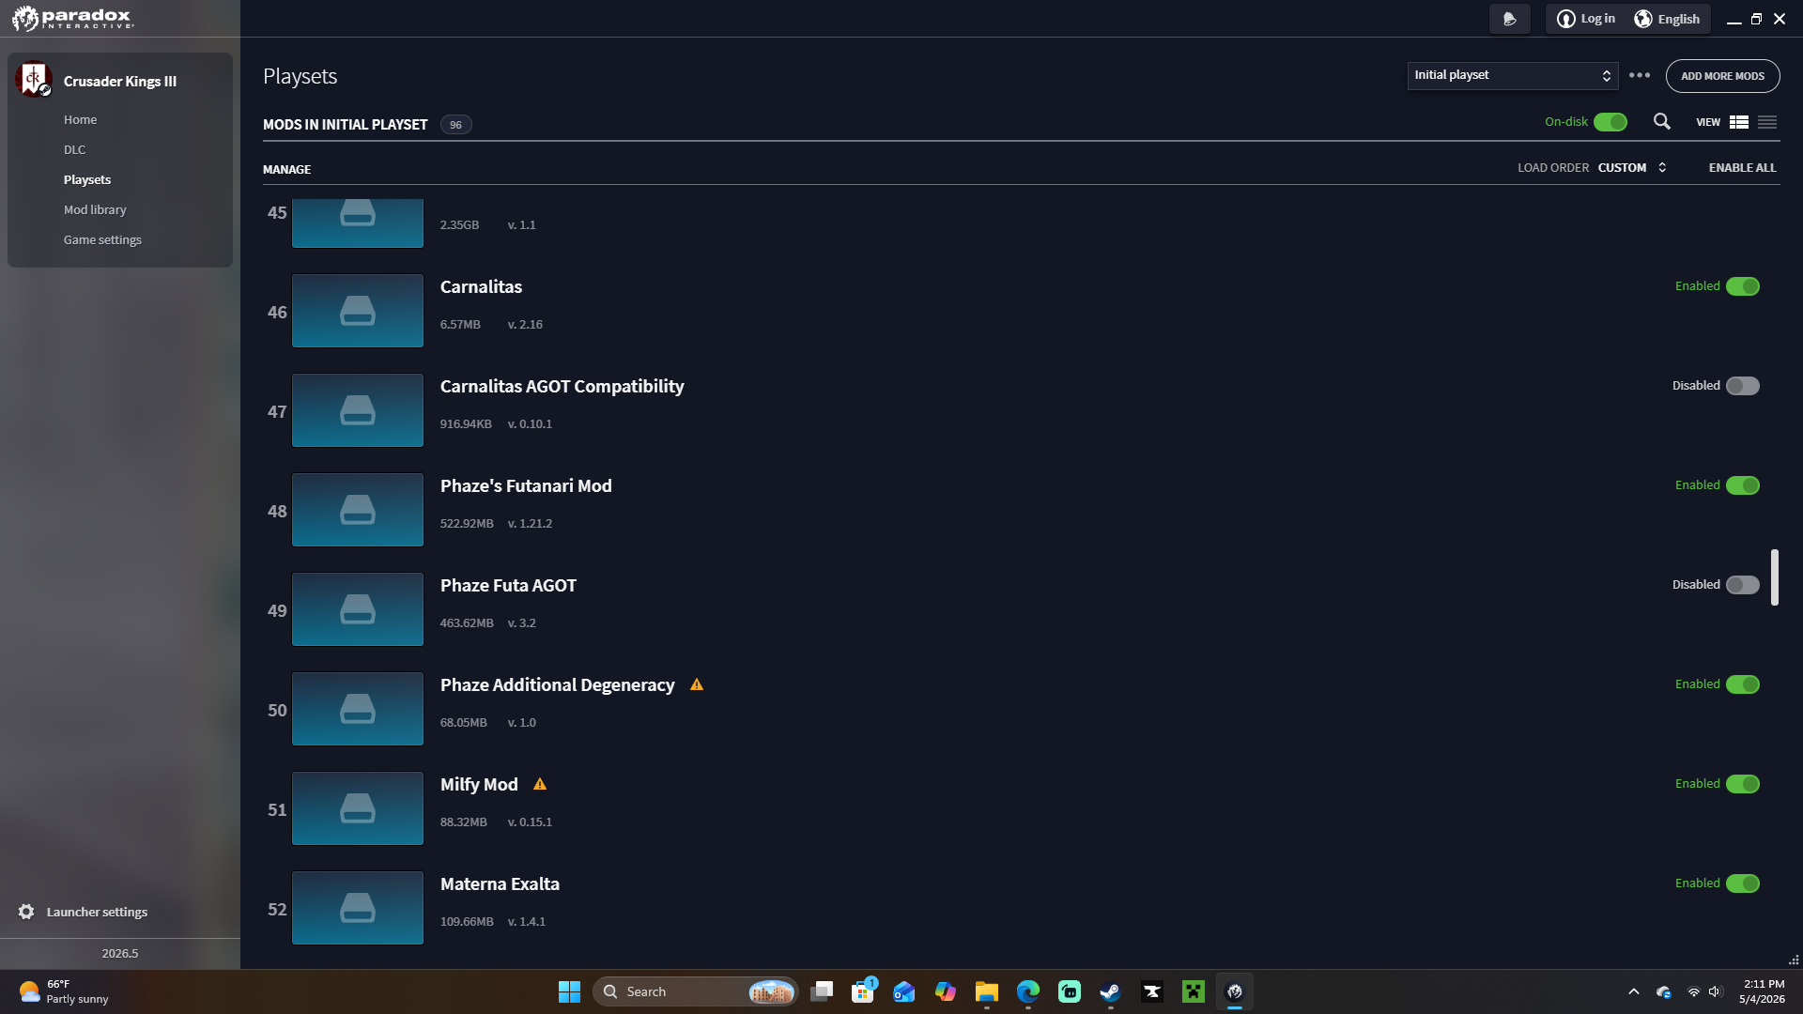Image resolution: width=1803 pixels, height=1014 pixels.
Task: Click the Log in button
Action: tap(1585, 19)
